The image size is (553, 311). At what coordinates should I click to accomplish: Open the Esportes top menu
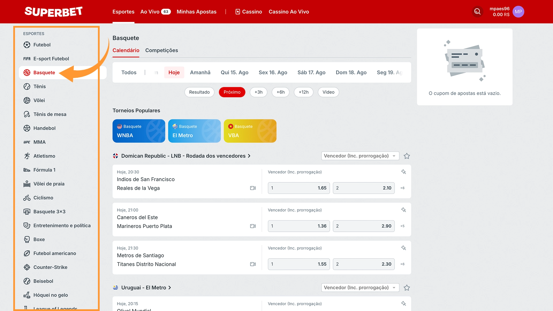(x=123, y=12)
